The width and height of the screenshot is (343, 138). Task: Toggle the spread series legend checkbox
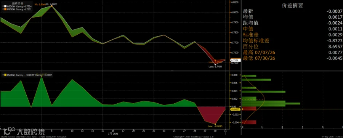coord(3,75)
